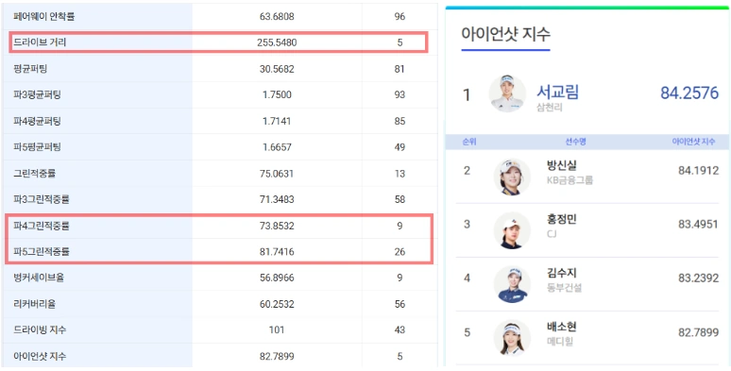
Task: Open 서교림 player name link
Action: [557, 92]
